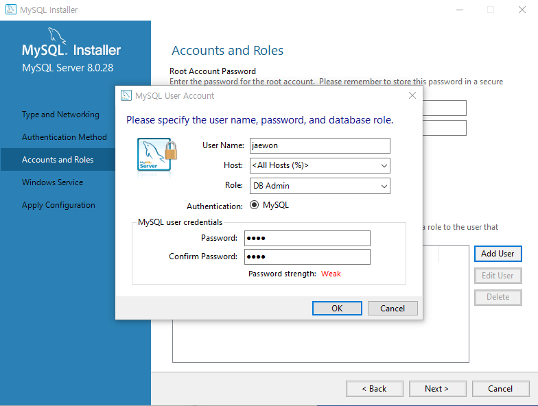Go to Type and Networking step

60,115
